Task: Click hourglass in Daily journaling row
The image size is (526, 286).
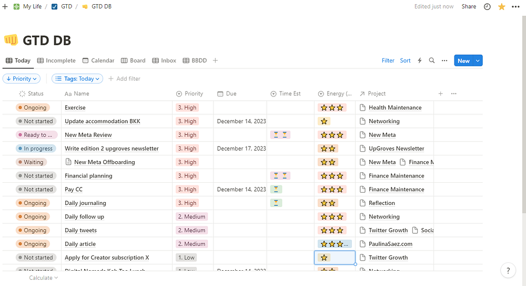Action: [276, 203]
